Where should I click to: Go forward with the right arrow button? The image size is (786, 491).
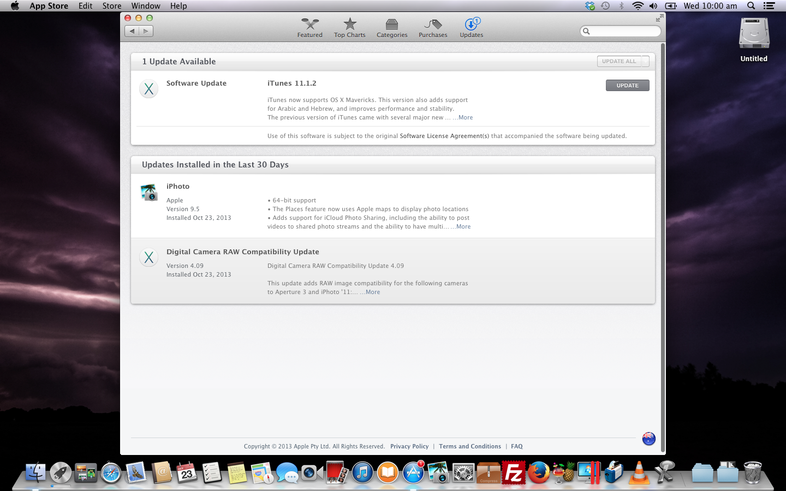click(146, 31)
